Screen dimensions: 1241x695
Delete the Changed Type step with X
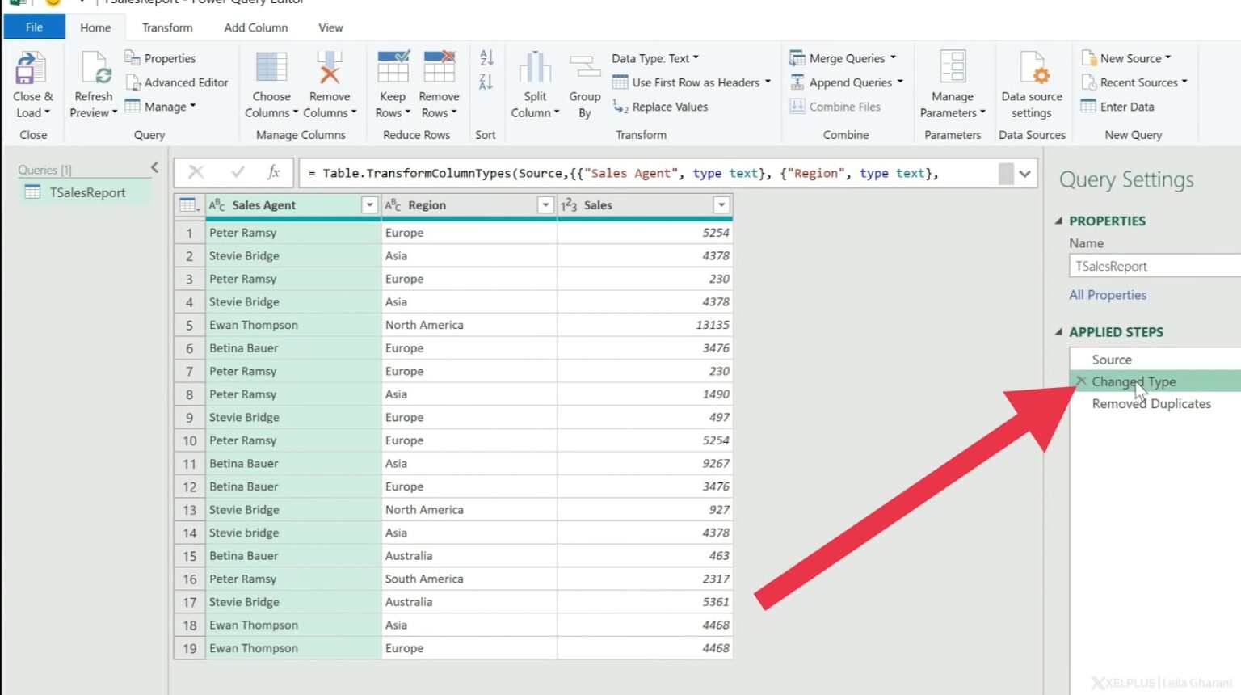point(1081,381)
